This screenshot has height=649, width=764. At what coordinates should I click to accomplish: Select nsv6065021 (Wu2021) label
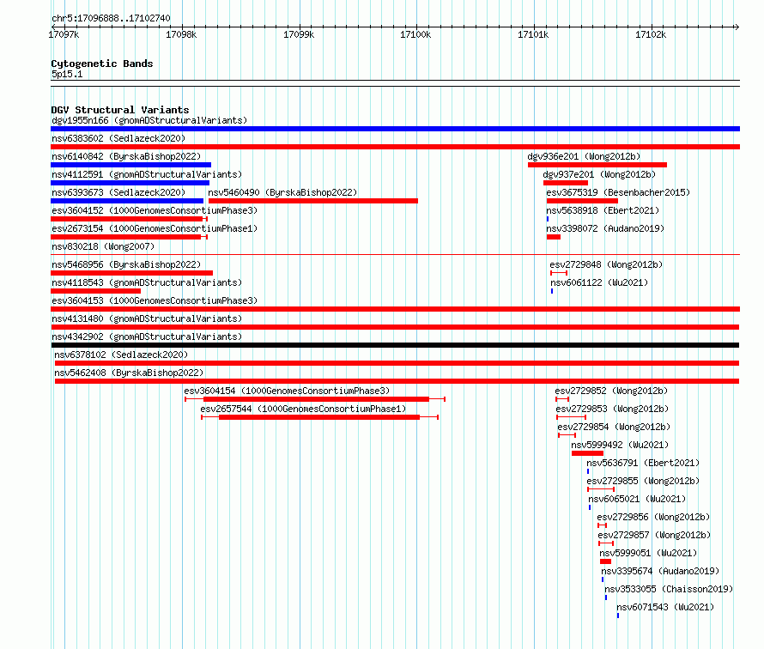637,499
